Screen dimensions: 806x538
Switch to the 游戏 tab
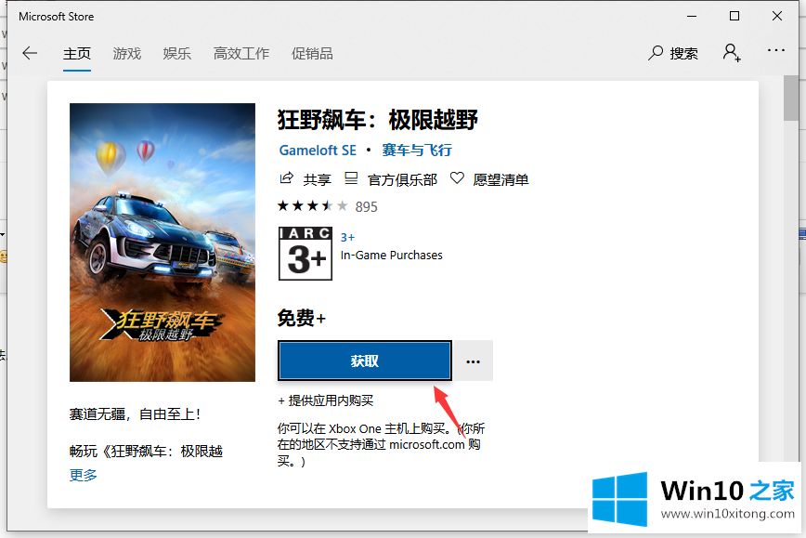coord(127,53)
